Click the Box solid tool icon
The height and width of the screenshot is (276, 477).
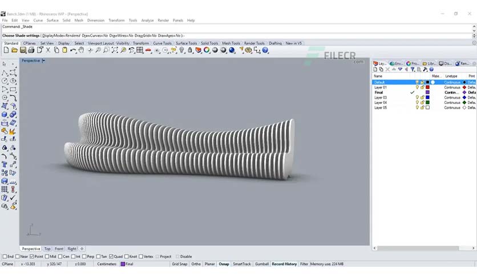tap(5, 115)
